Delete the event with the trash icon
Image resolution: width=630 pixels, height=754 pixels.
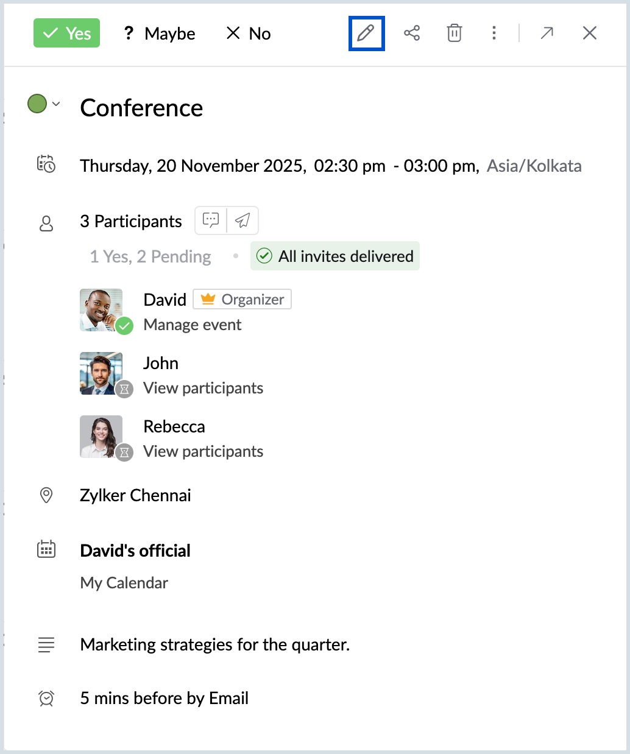pos(455,33)
